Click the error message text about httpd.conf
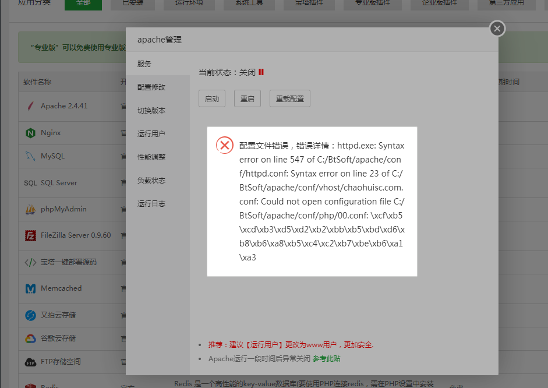 click(x=322, y=202)
